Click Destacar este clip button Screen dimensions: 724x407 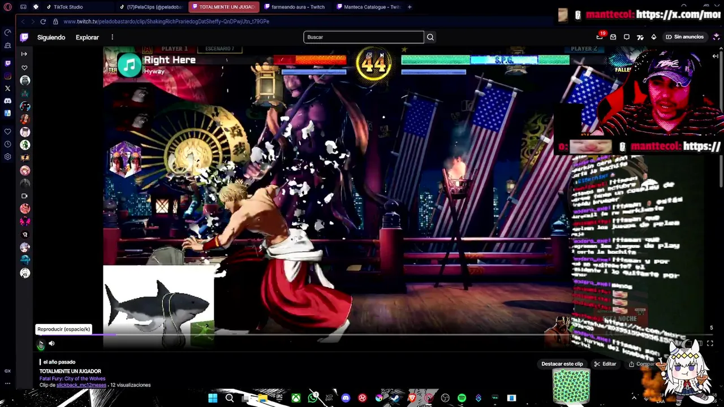coord(562,364)
